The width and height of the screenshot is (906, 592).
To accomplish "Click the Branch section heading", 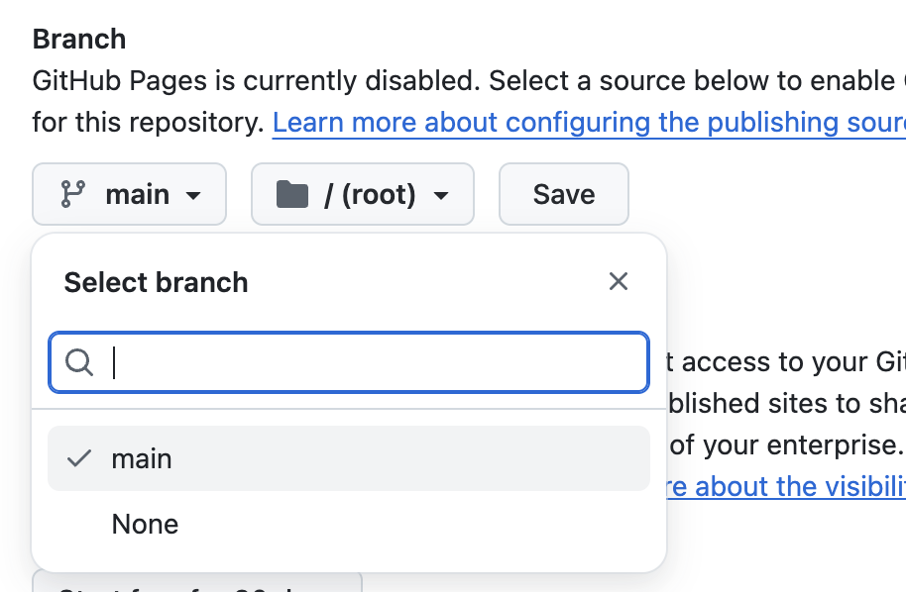I will (79, 40).
